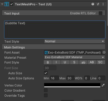
Task: Toggle lowercase ab font style button
Action: click(x=83, y=62)
